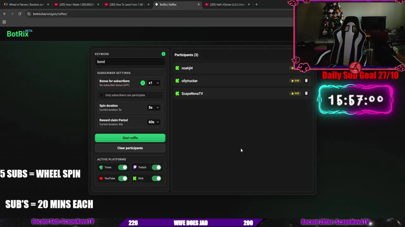Reload the BotRix page
Screen dimensions: 405x227
pyautogui.click(x=20, y=14)
